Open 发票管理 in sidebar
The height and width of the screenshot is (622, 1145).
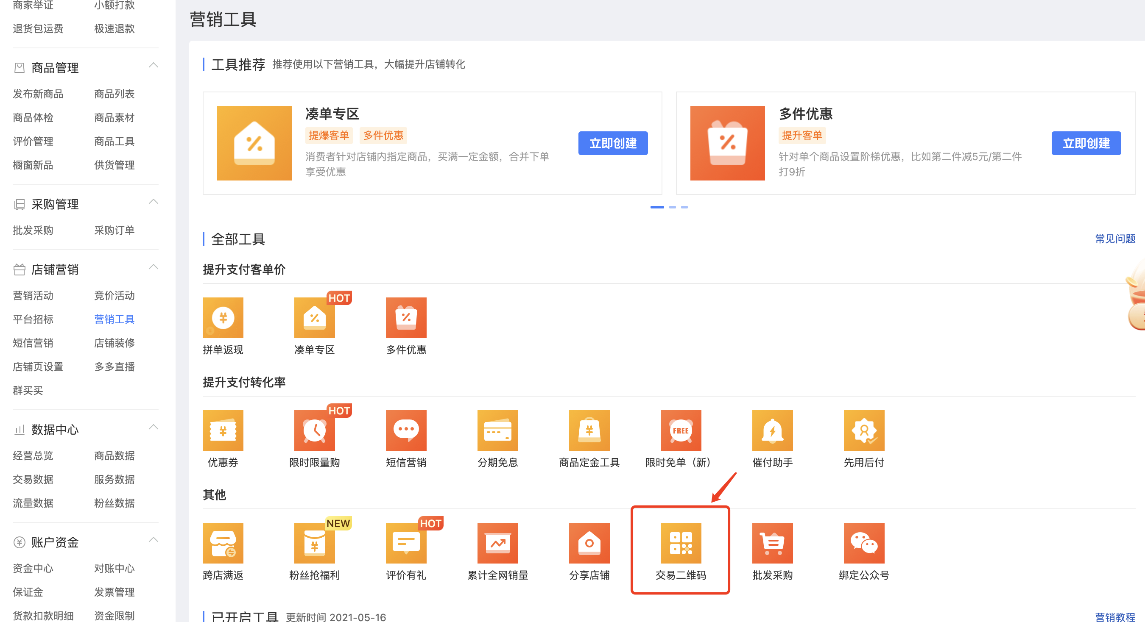click(x=114, y=592)
